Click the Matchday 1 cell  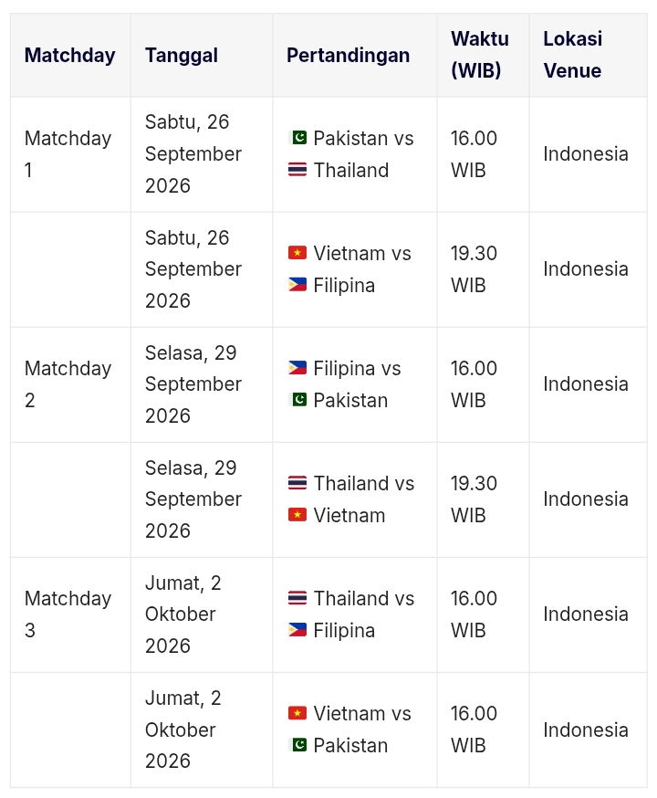pyautogui.click(x=70, y=154)
